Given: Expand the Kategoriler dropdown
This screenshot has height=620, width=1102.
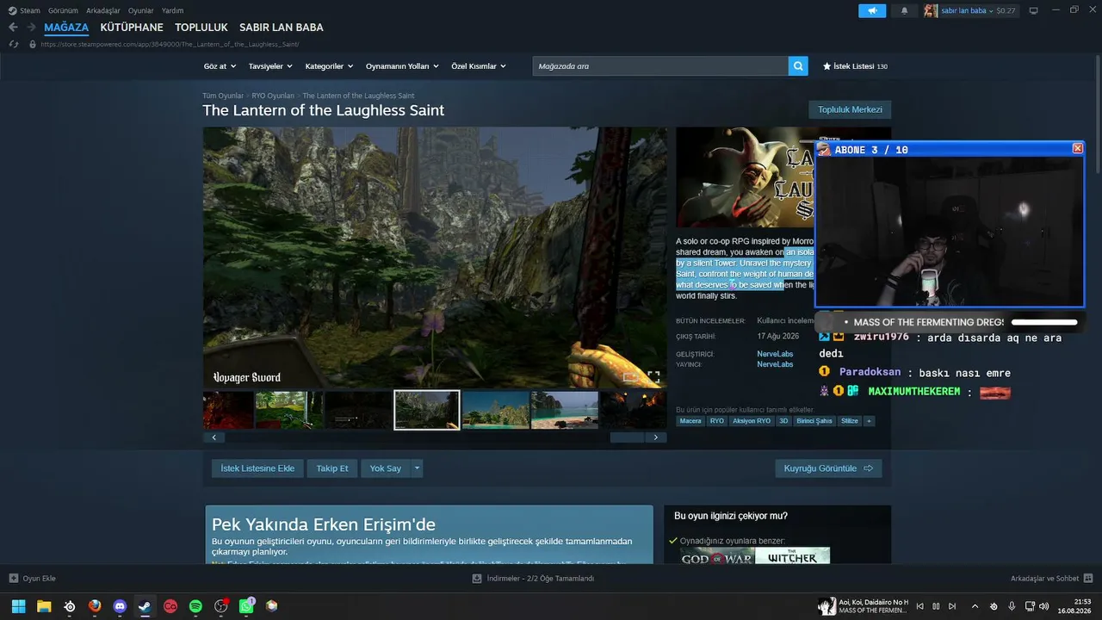Looking at the screenshot, I should (x=330, y=66).
